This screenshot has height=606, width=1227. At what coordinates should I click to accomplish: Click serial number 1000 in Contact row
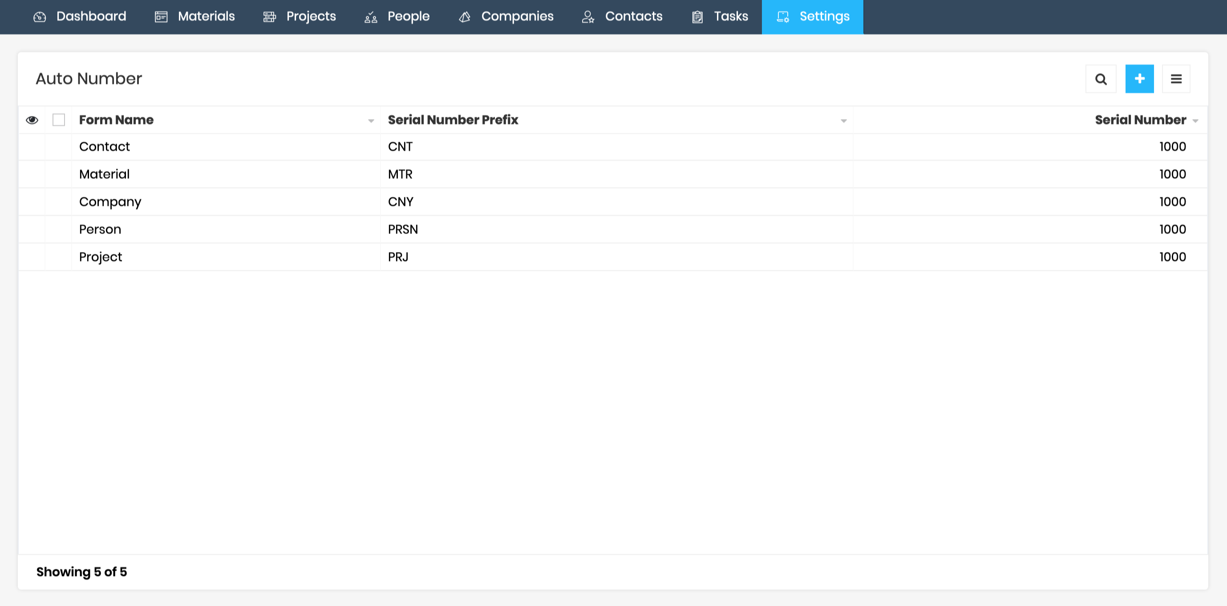pos(1173,147)
